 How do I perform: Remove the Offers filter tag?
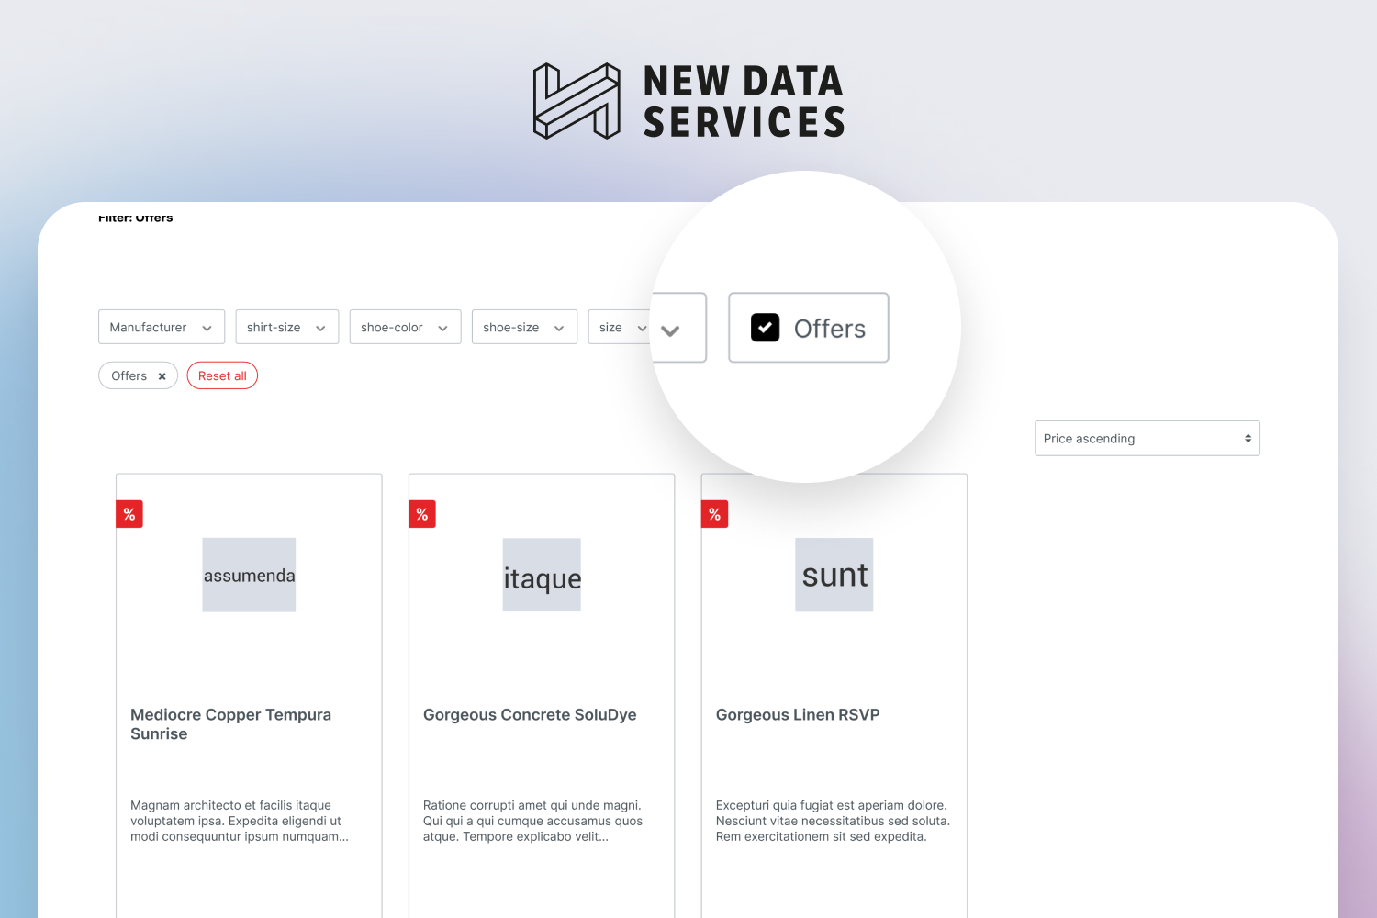pyautogui.click(x=162, y=376)
